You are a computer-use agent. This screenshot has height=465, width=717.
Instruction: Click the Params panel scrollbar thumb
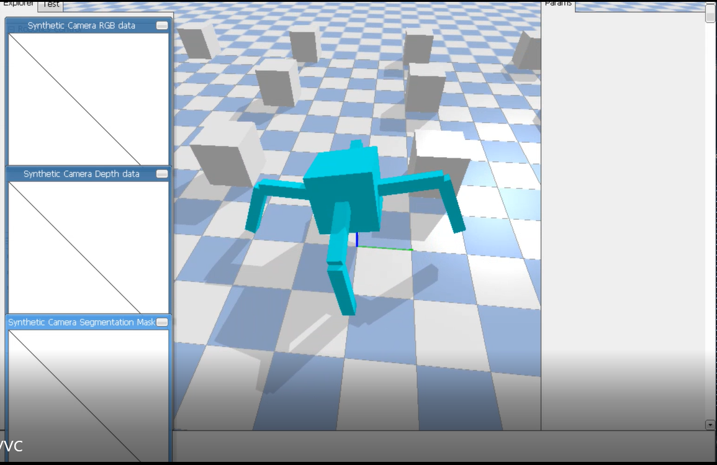pos(710,13)
